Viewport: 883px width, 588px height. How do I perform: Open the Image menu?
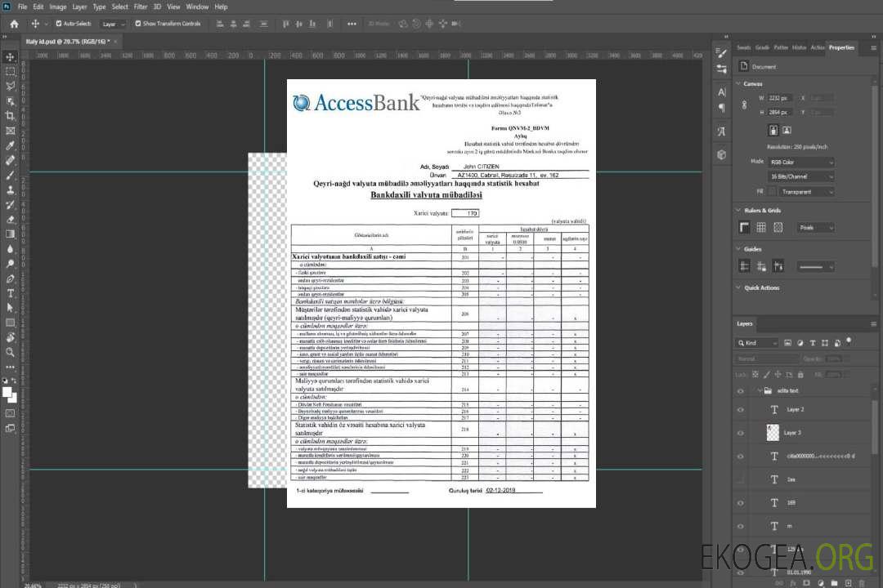click(58, 7)
